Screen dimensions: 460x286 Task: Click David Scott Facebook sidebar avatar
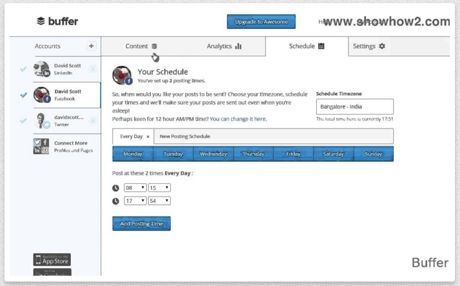point(41,95)
